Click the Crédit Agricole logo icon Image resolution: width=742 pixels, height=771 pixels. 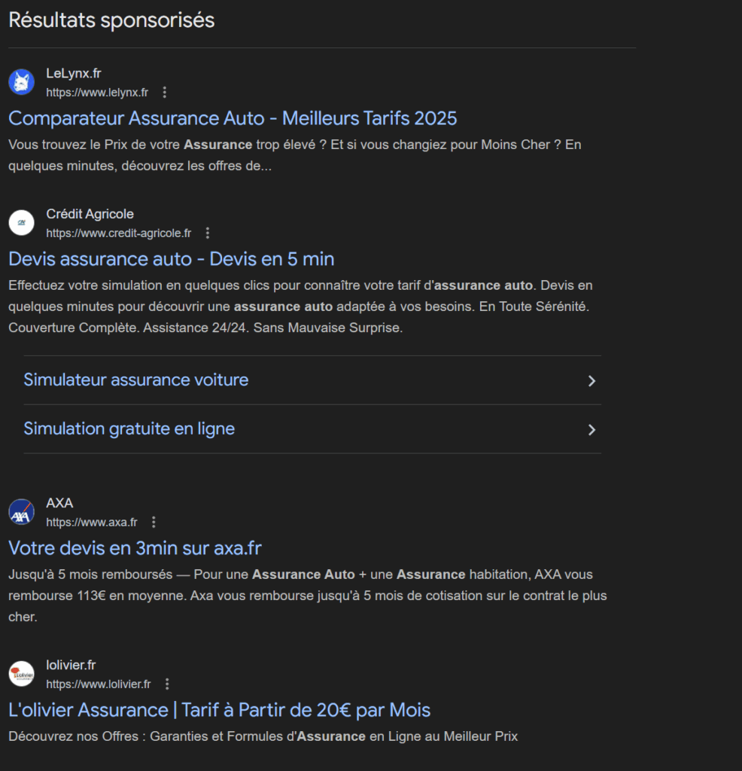click(22, 223)
